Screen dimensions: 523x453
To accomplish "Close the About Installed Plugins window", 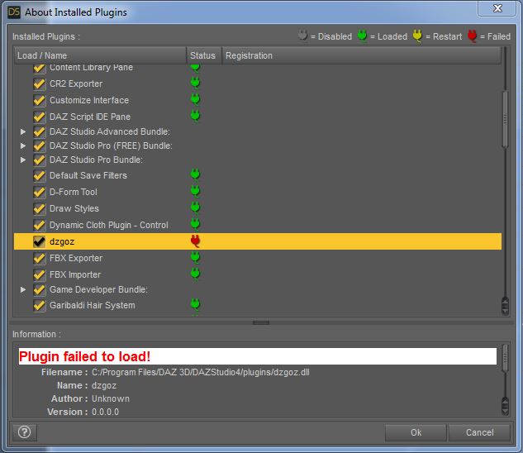I will (497, 8).
